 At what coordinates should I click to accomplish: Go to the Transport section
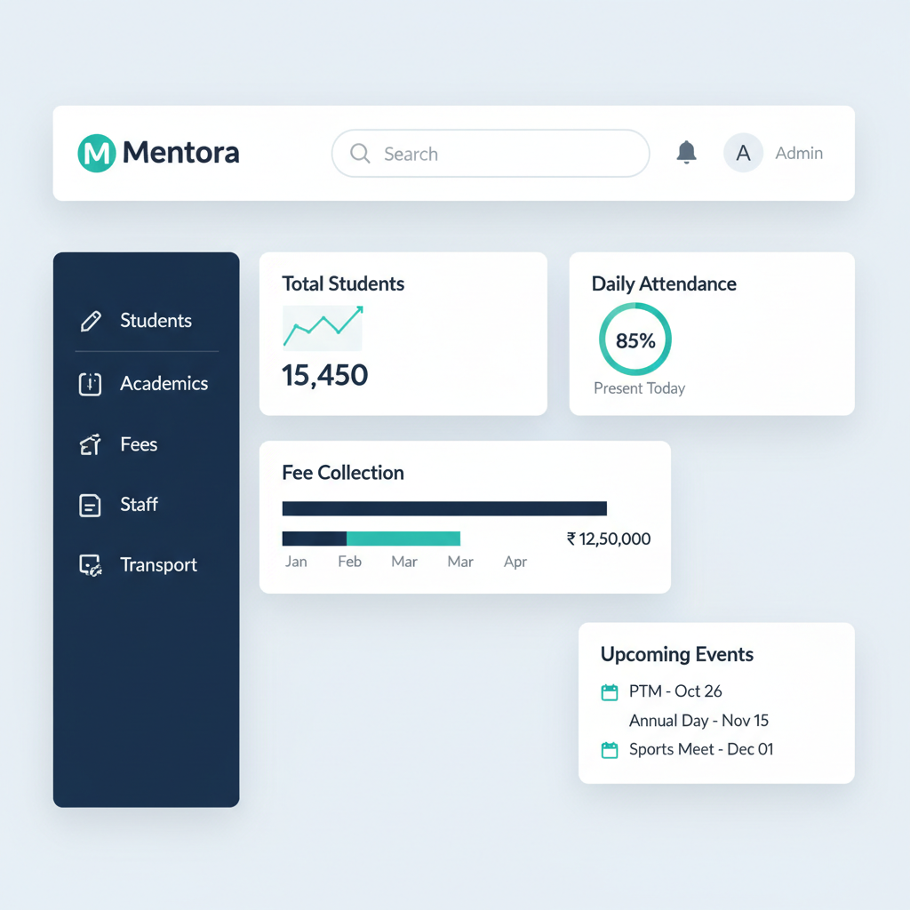[x=158, y=565]
